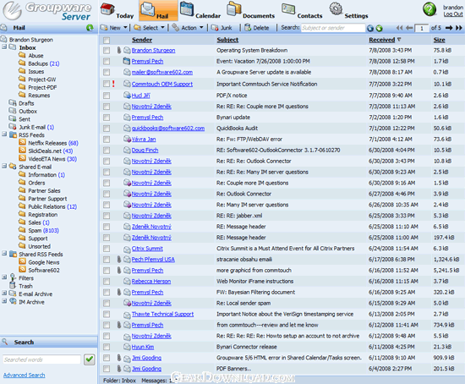Screen dimensions: 465x384
Task: Go to previous page arrow
Action: 409,28
